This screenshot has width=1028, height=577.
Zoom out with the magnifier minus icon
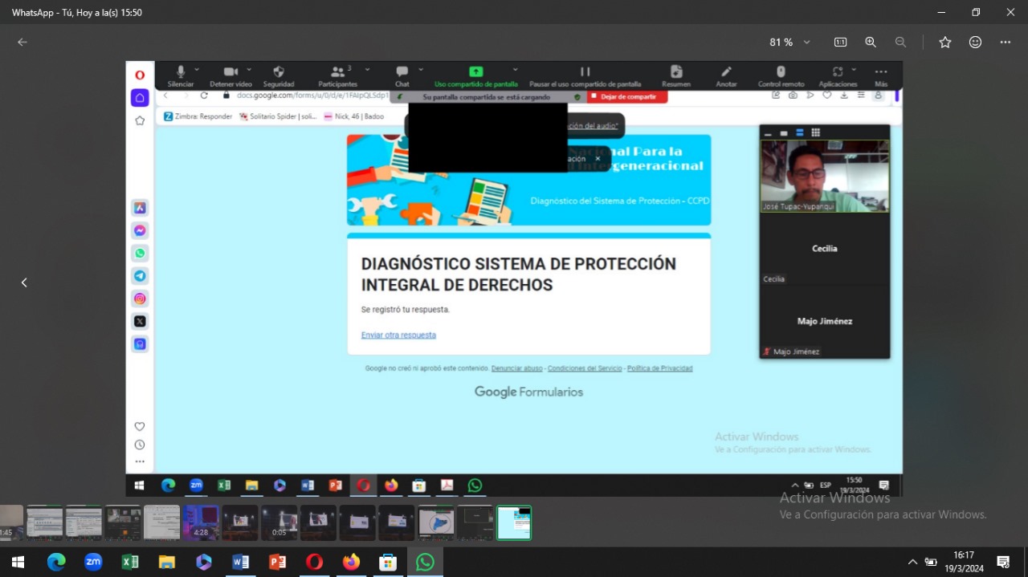pyautogui.click(x=900, y=43)
